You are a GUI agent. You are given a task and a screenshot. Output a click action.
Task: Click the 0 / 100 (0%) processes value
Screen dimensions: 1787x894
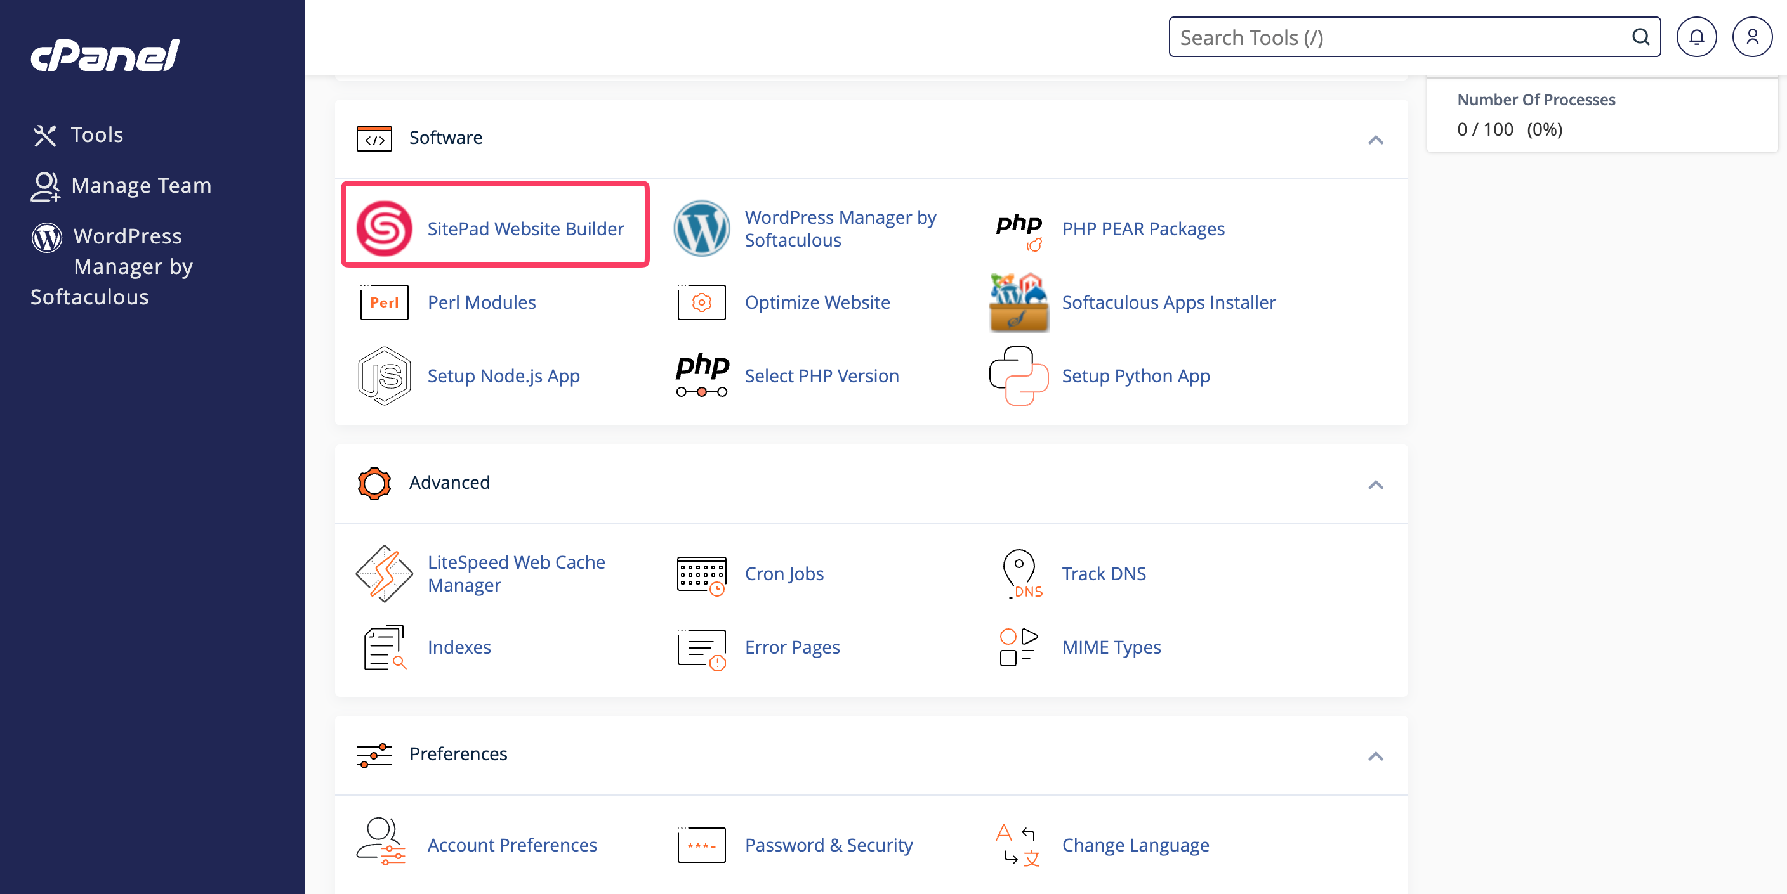[1510, 129]
